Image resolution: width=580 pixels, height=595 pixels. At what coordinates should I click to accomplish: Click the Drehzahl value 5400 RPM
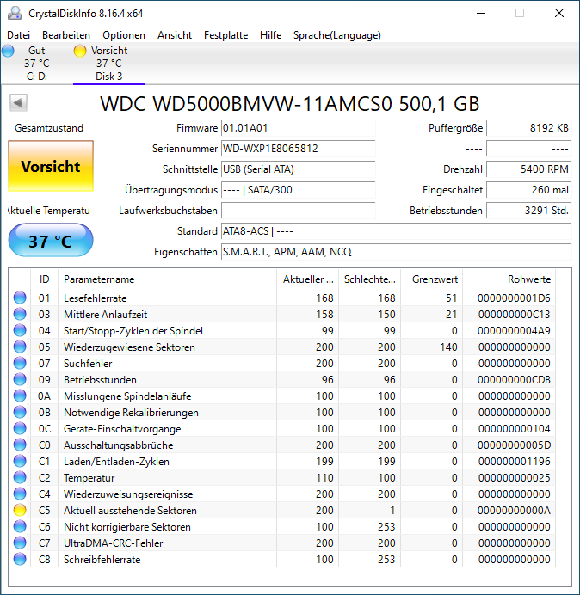[528, 169]
